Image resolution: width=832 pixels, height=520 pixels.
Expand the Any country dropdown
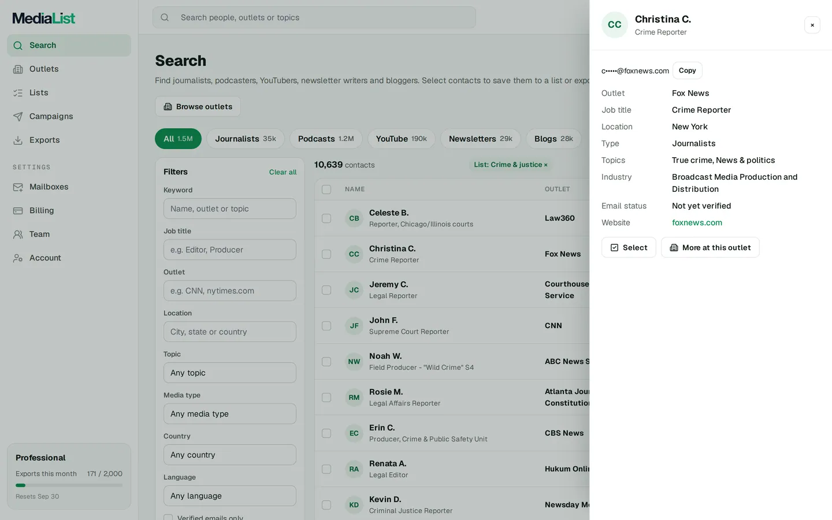pyautogui.click(x=230, y=455)
